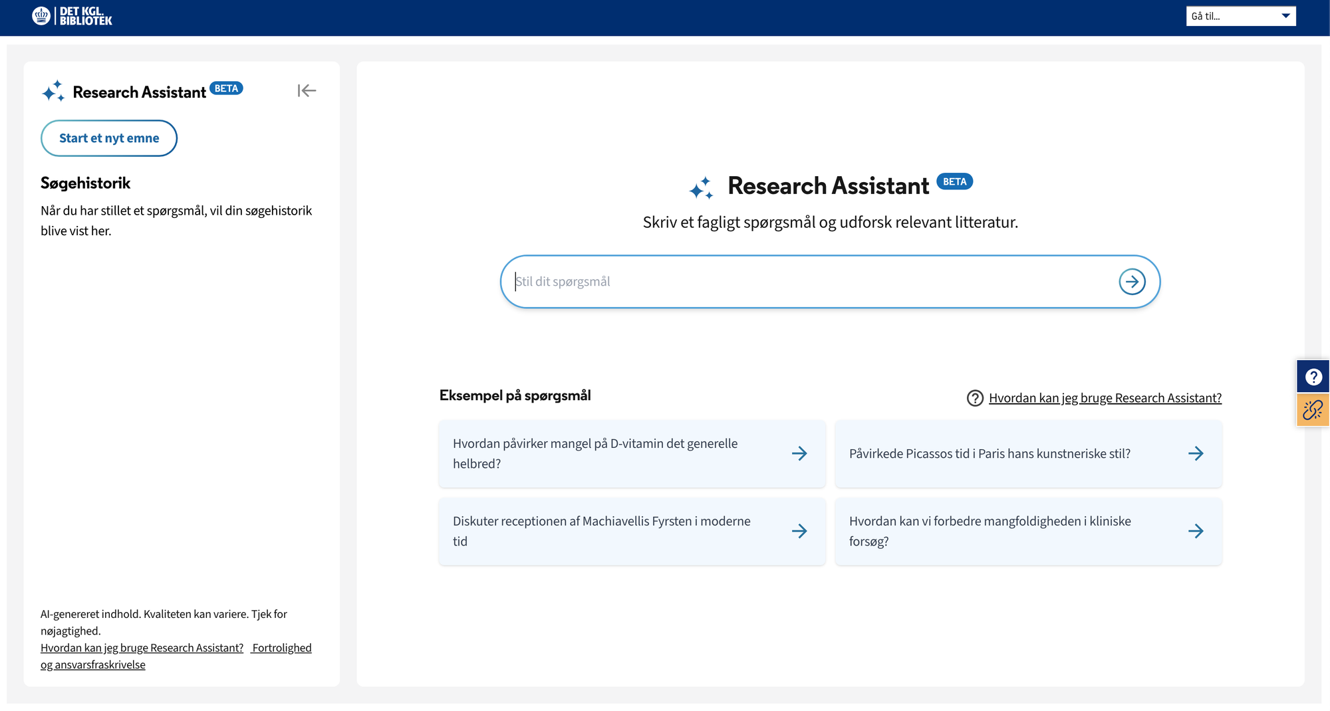Click 'Start et nyt emne' button

(x=109, y=138)
